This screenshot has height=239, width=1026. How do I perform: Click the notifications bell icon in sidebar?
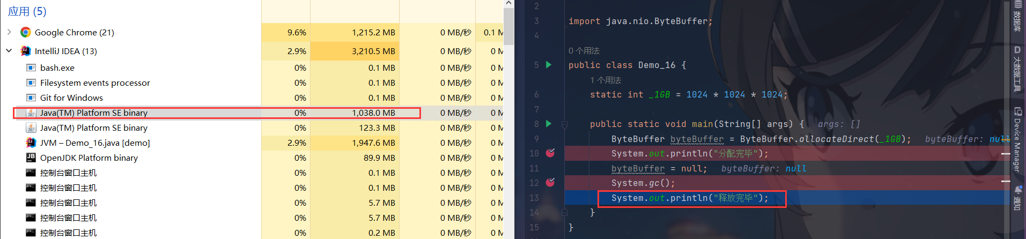[1017, 190]
